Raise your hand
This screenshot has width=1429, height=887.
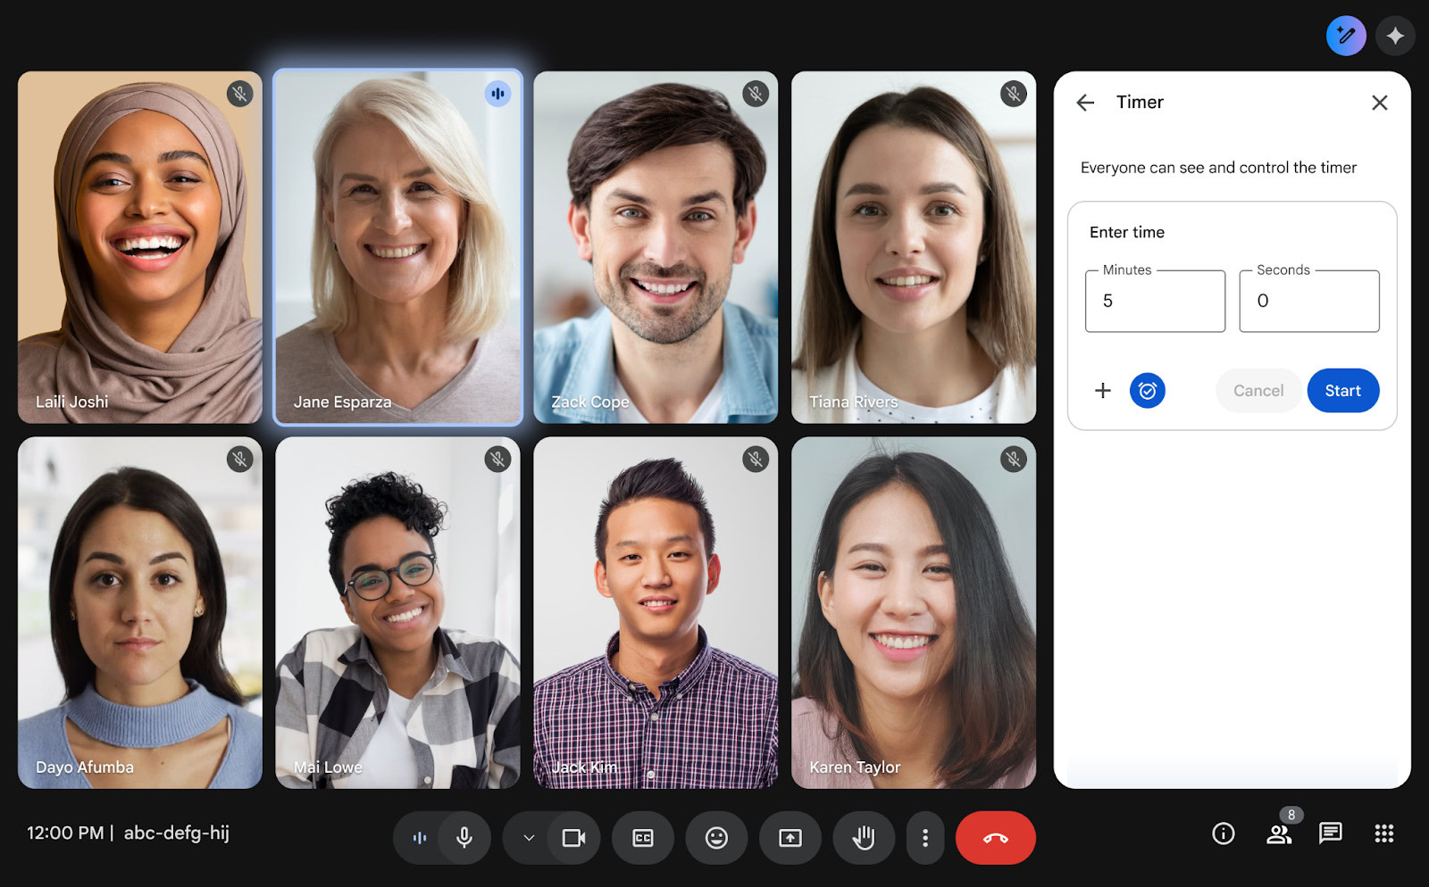pos(863,838)
